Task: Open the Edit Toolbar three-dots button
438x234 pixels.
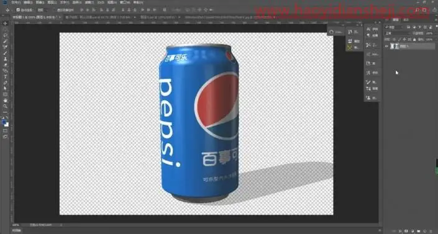Action: [5, 112]
